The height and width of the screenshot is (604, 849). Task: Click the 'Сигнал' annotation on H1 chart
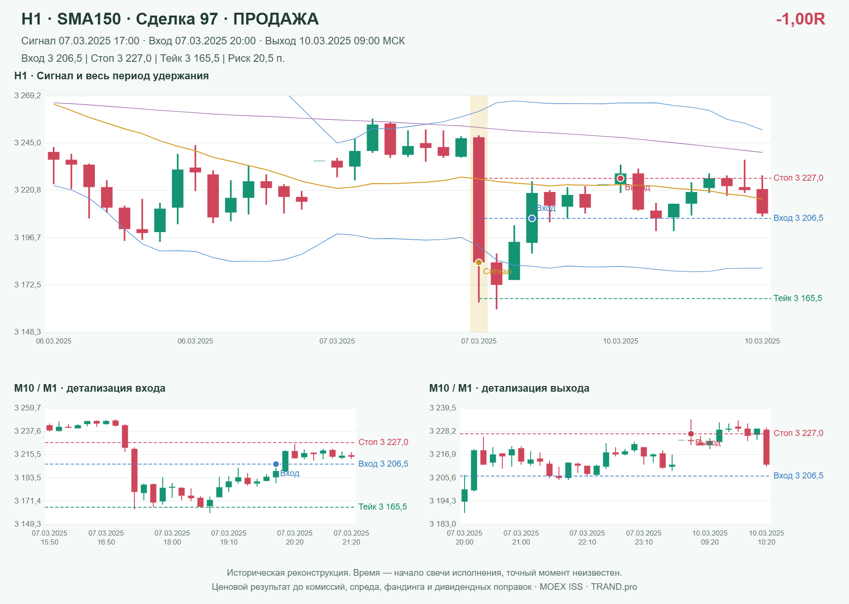[497, 271]
